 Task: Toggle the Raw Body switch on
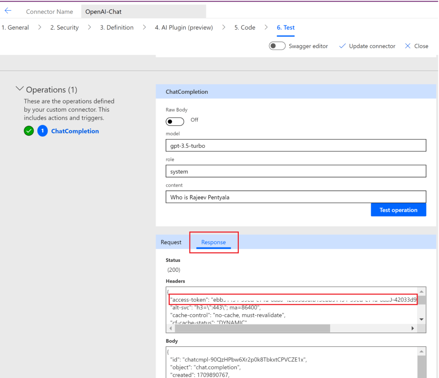[x=174, y=121]
